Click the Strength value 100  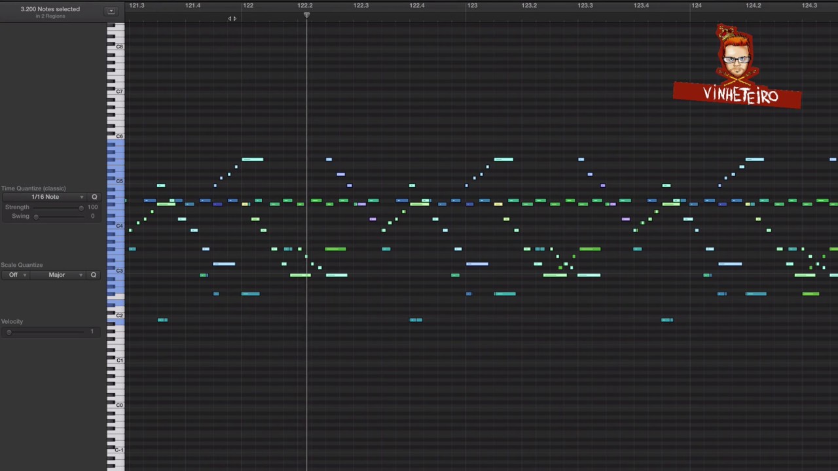pos(92,207)
